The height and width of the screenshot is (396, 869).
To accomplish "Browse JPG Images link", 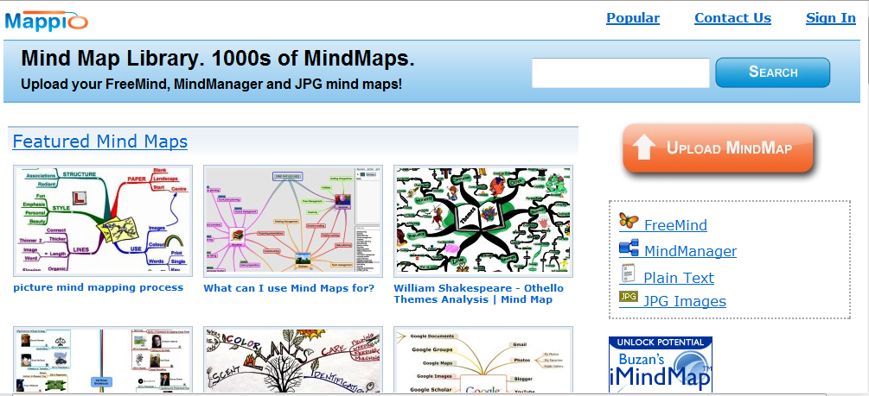I will pyautogui.click(x=685, y=301).
